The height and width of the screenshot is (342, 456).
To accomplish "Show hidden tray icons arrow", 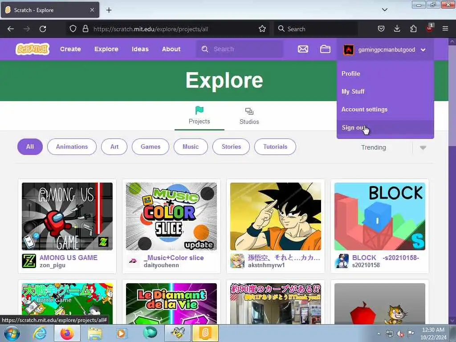I will point(379,334).
